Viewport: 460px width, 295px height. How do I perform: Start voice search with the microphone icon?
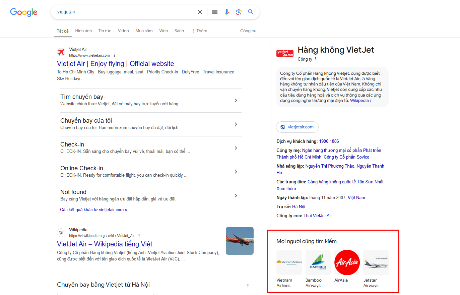227,12
